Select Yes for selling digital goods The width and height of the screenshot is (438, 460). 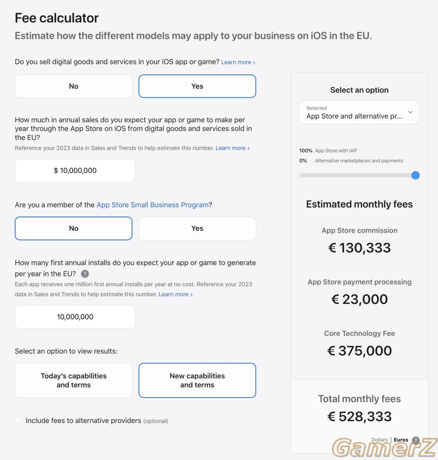197,86
